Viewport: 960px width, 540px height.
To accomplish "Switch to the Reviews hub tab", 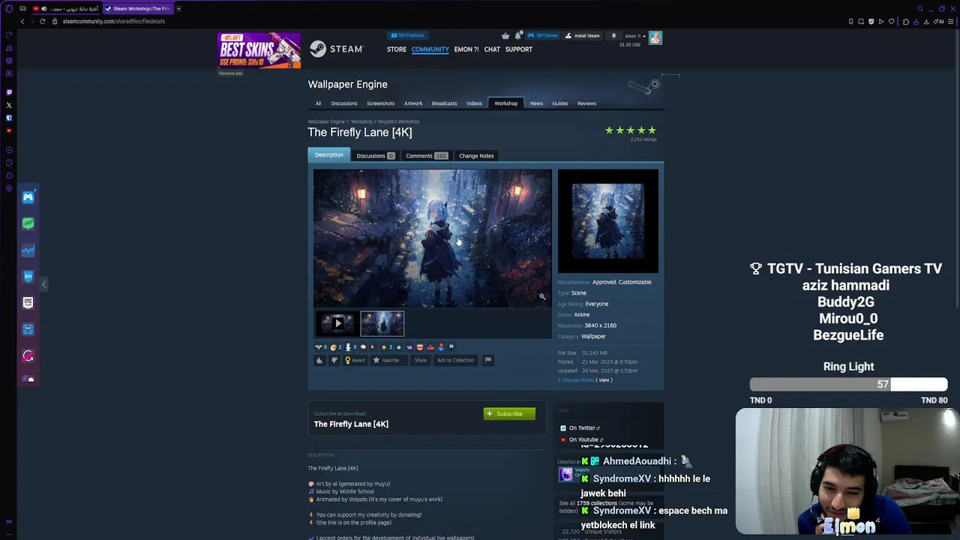I will 586,103.
